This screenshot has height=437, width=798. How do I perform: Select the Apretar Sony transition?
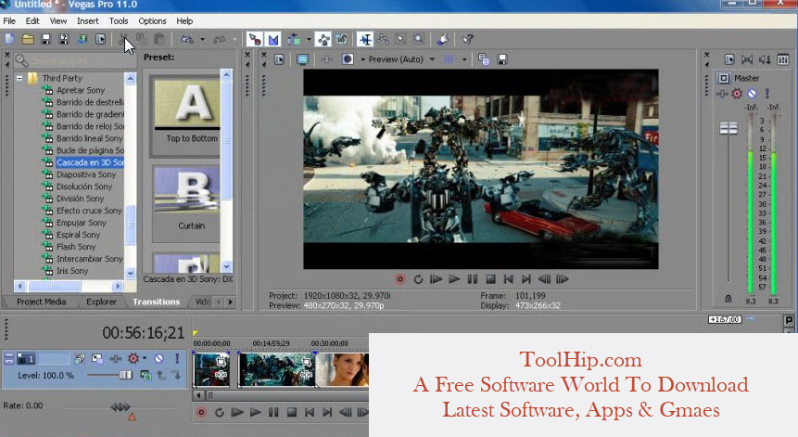(81, 90)
